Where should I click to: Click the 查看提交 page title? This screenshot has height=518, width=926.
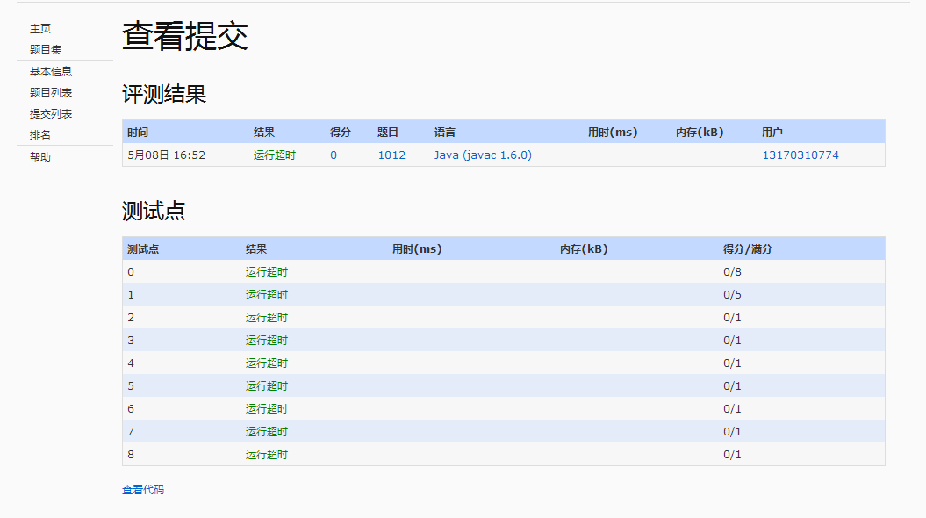pyautogui.click(x=185, y=35)
